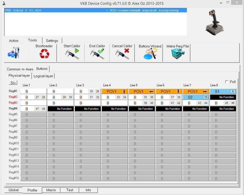Open the Global bottom tab
The height and width of the screenshot is (195, 244).
tap(14, 190)
